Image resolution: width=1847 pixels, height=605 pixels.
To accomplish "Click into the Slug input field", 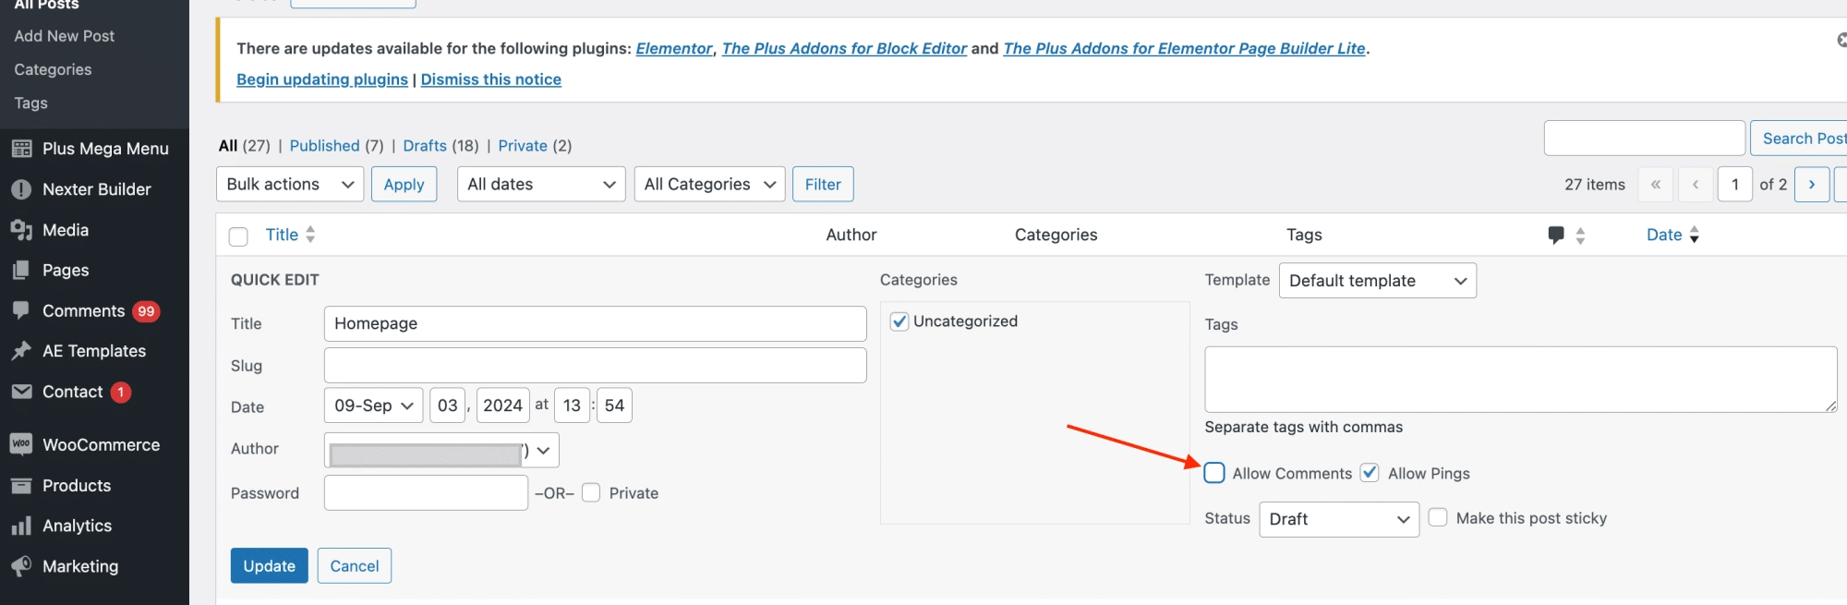I will pyautogui.click(x=595, y=366).
